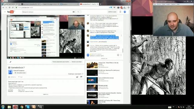Open the emoji picker in chat input
The width and height of the screenshot is (194, 109).
(x=118, y=55)
